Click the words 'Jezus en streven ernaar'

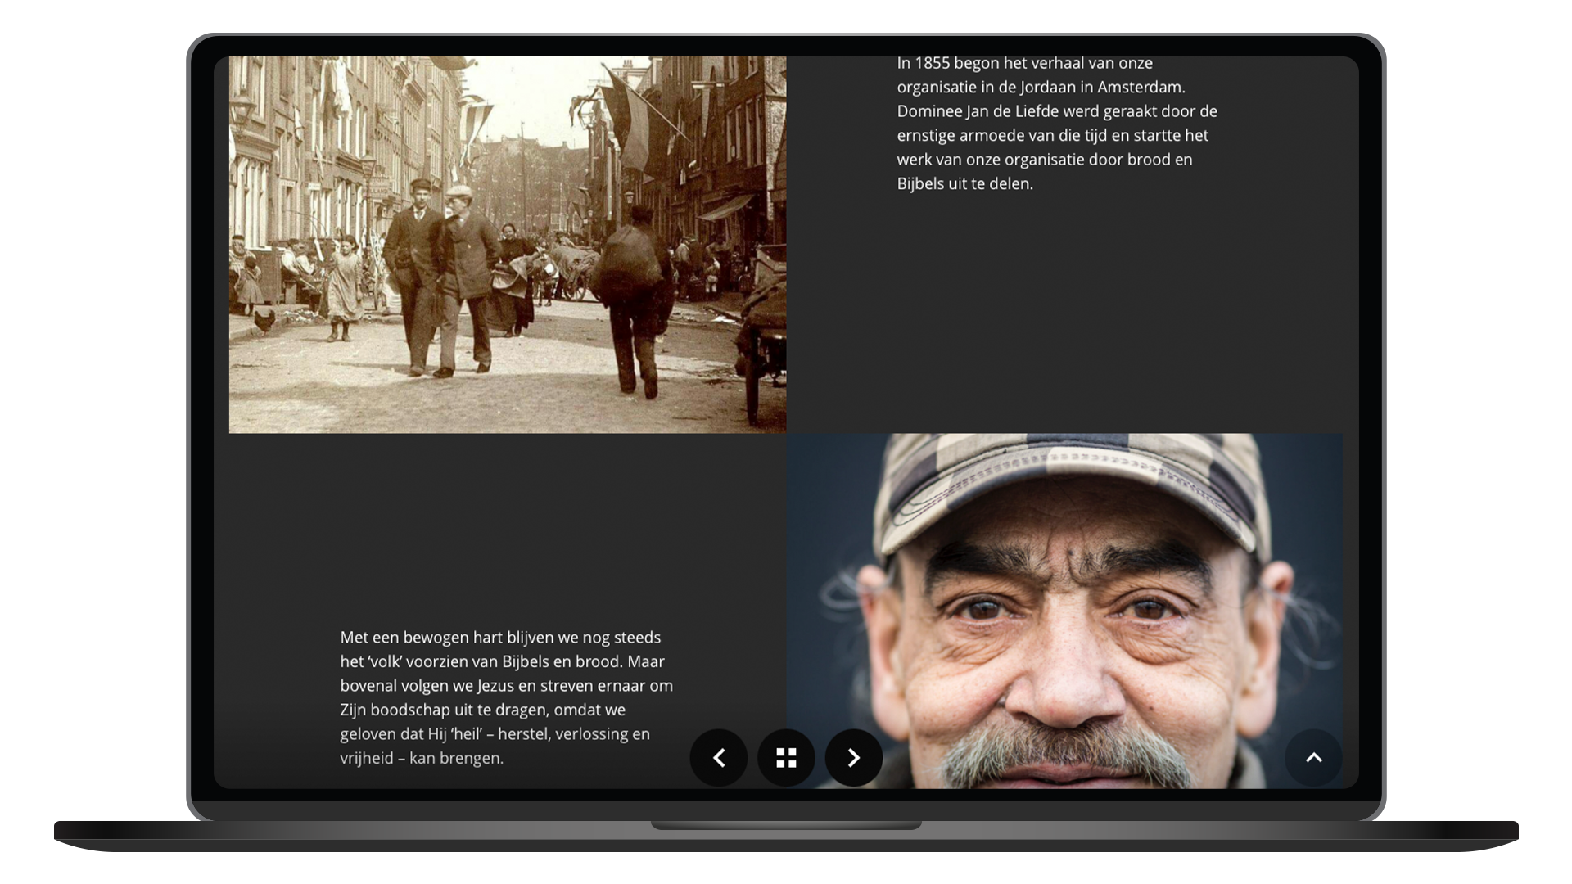pos(561,686)
